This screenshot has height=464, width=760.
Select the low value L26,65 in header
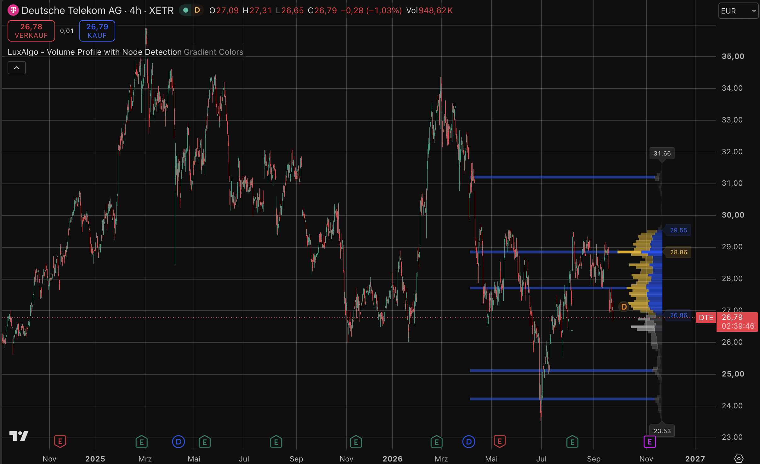click(290, 10)
